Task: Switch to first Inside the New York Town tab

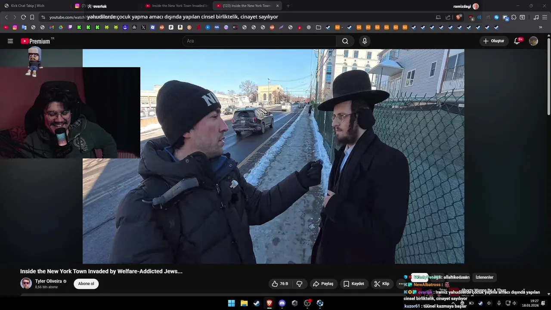Action: click(x=176, y=6)
